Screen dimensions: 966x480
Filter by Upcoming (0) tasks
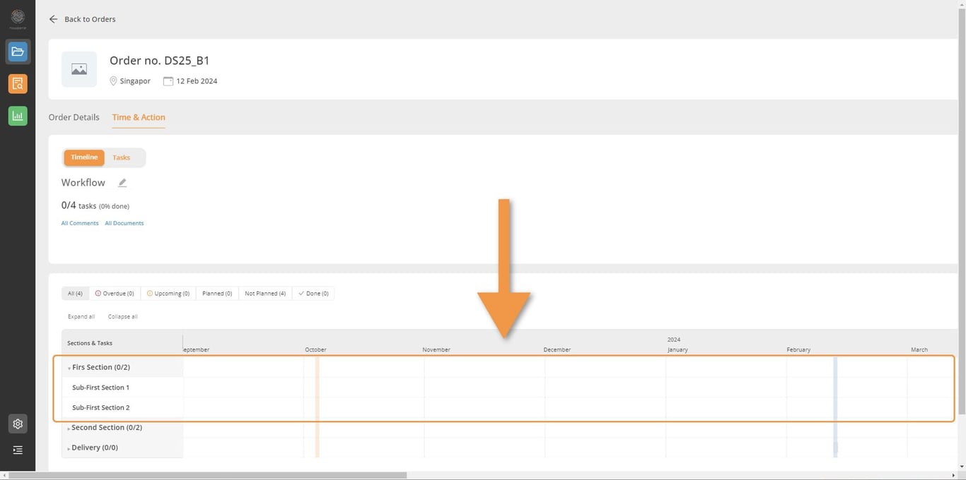point(168,294)
